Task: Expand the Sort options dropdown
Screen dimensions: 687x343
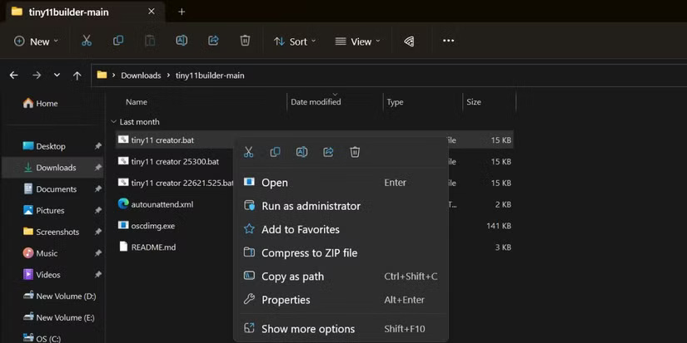Action: click(291, 41)
